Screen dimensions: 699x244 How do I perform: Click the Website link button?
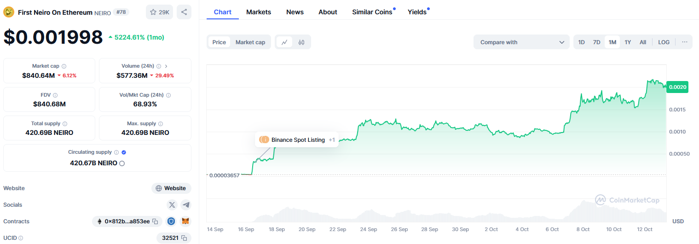click(x=171, y=188)
